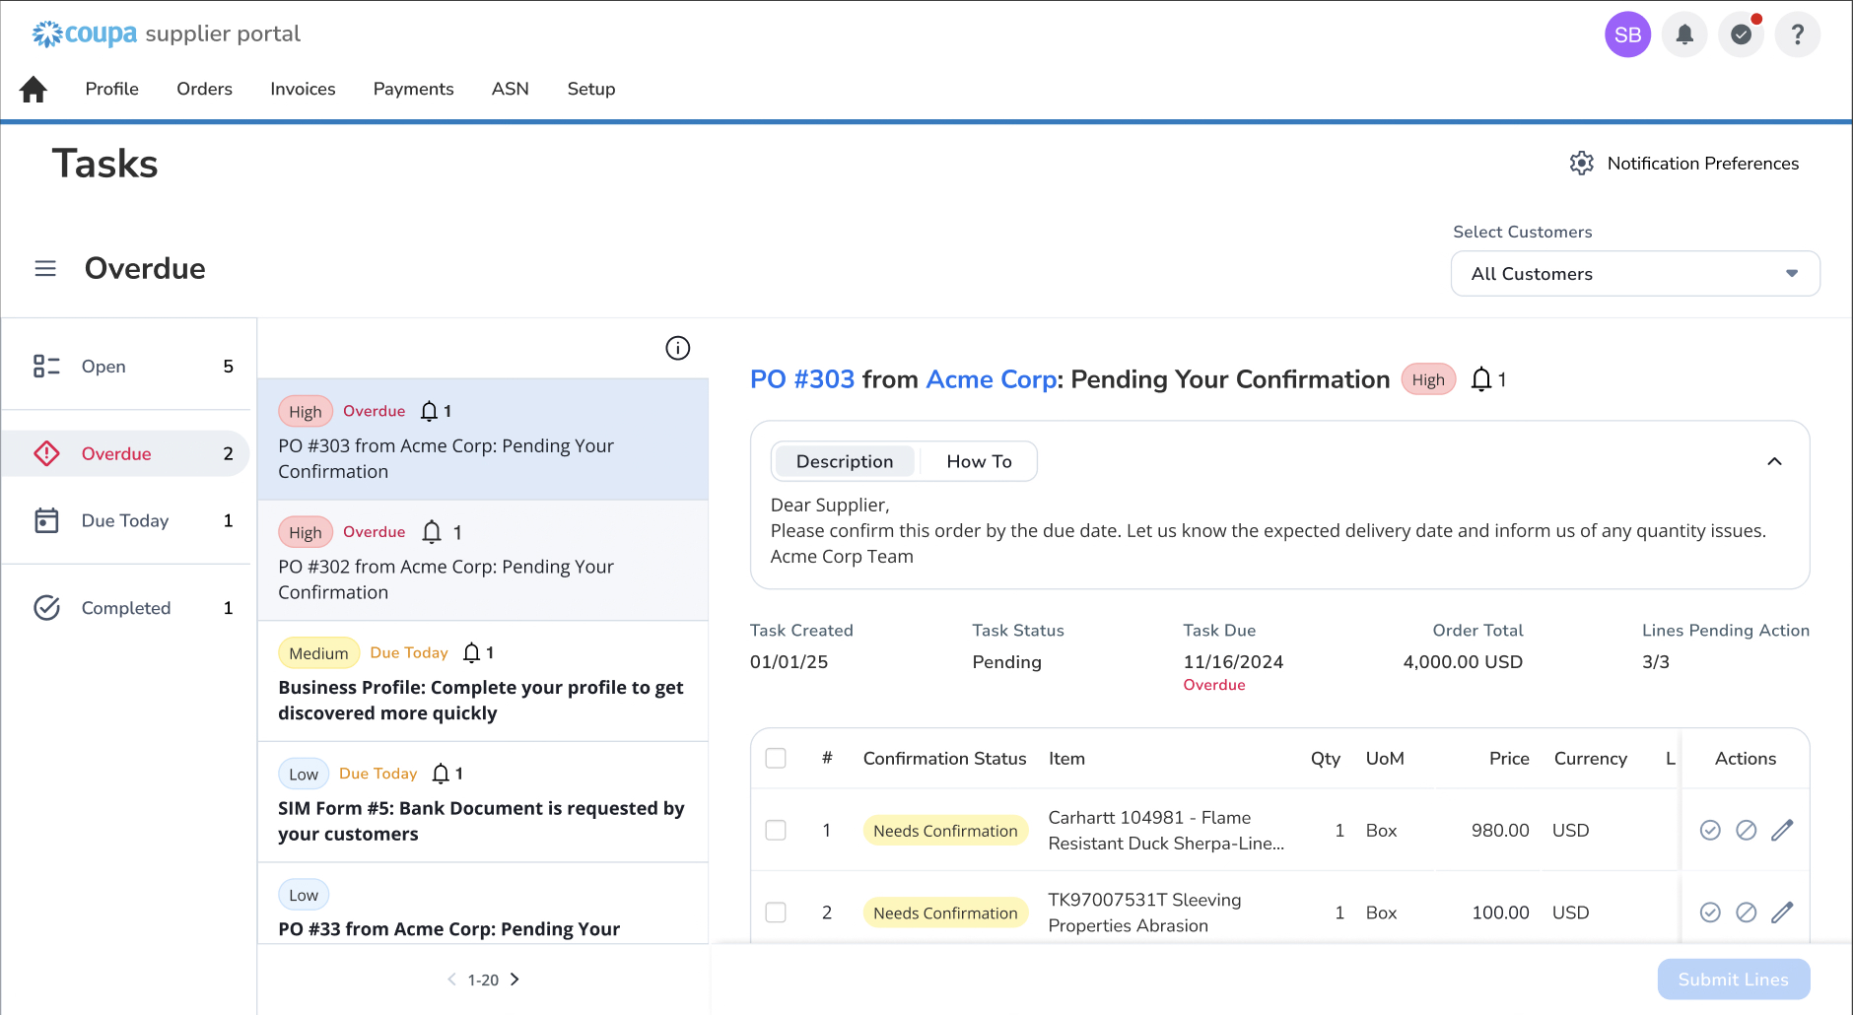This screenshot has width=1853, height=1015.
Task: Open the notifications bell in header
Action: point(1684,34)
